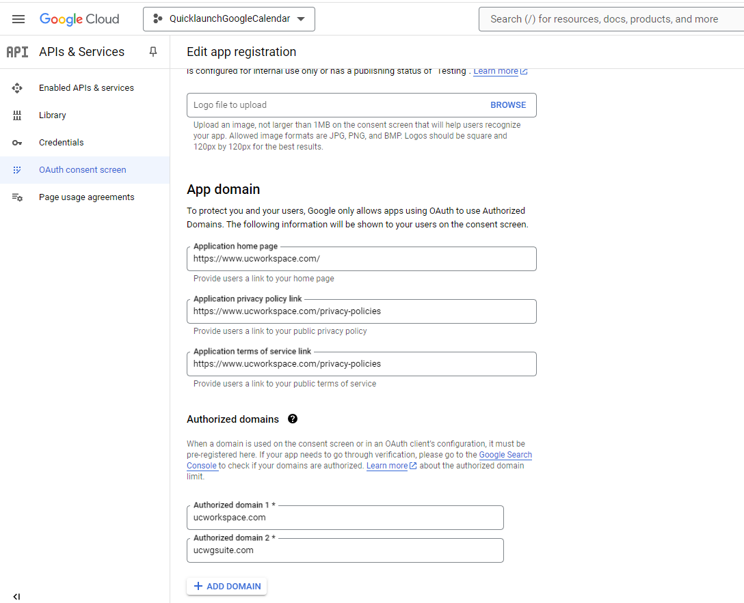Collapse the side navigation panel

16,596
